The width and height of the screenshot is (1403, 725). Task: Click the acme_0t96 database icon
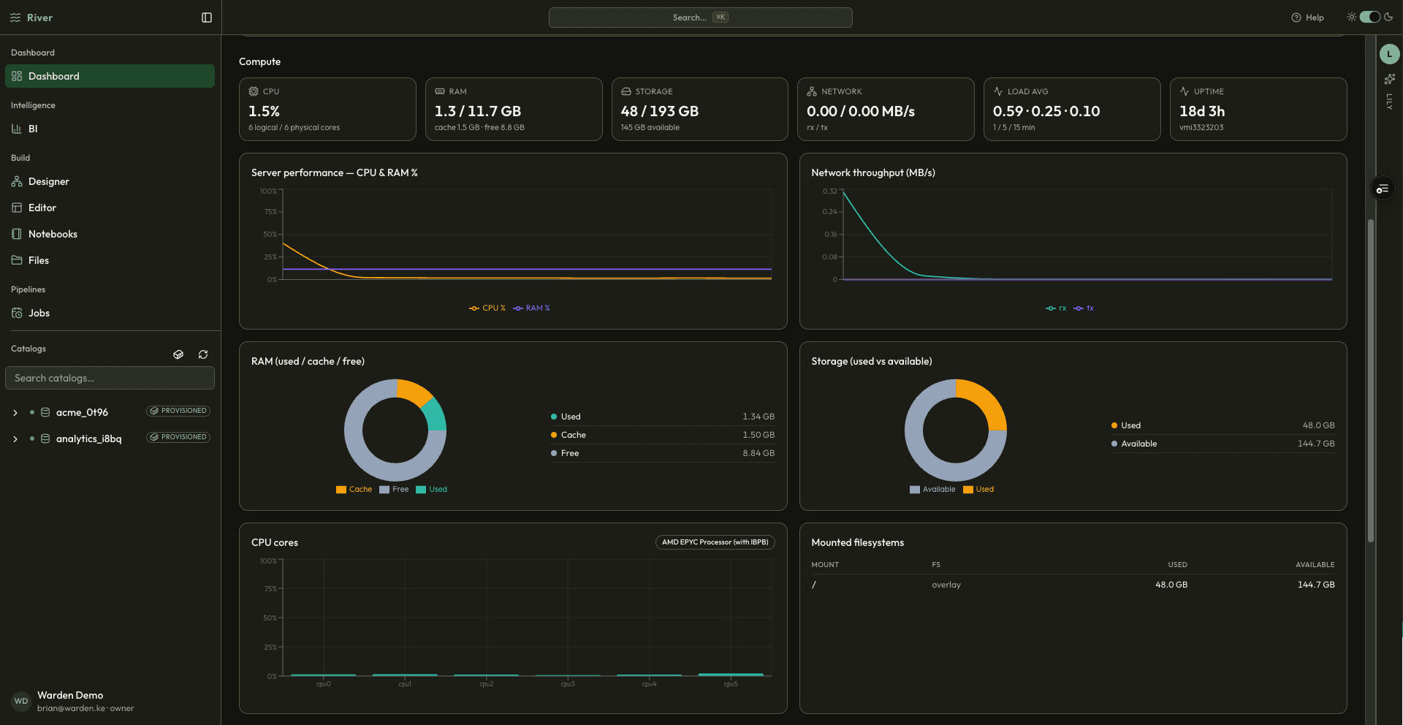pyautogui.click(x=45, y=412)
